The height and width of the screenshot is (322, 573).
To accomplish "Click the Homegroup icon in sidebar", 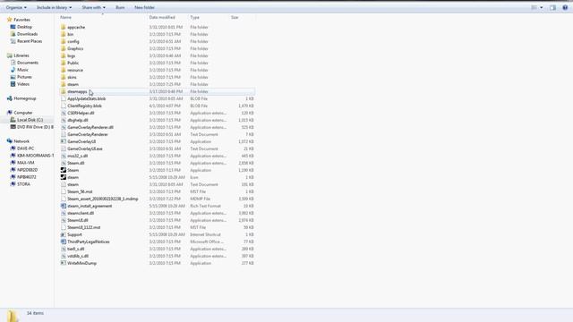I will coord(10,98).
